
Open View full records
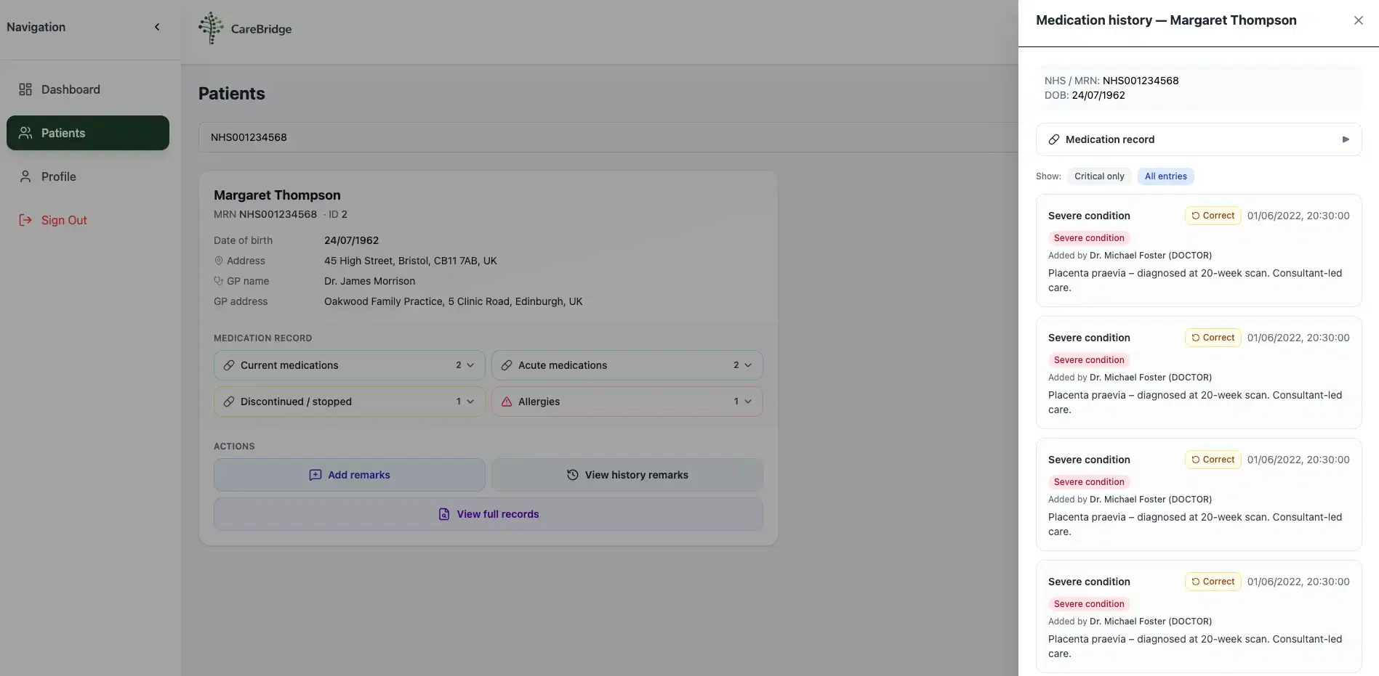(x=488, y=514)
